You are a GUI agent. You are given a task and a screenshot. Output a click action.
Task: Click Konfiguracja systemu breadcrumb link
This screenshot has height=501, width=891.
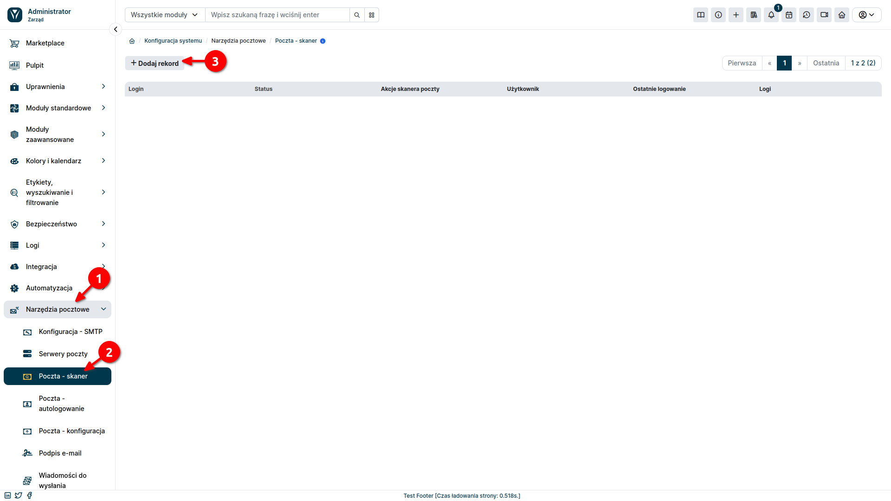coord(173,40)
